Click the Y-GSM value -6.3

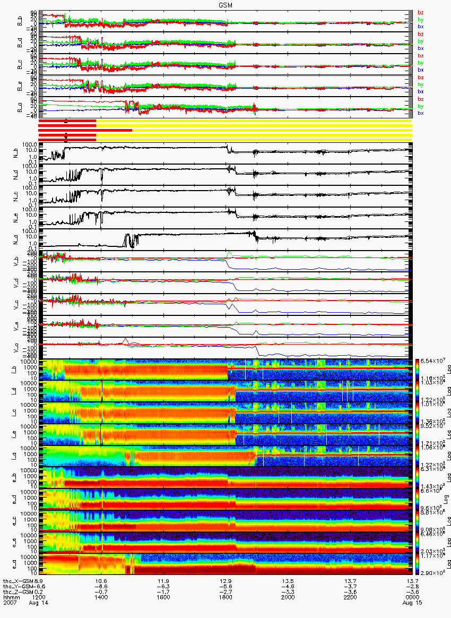pos(163,587)
